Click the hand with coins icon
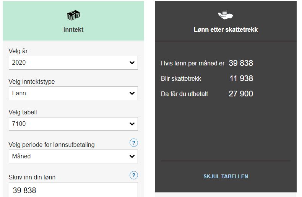 click(x=225, y=15)
